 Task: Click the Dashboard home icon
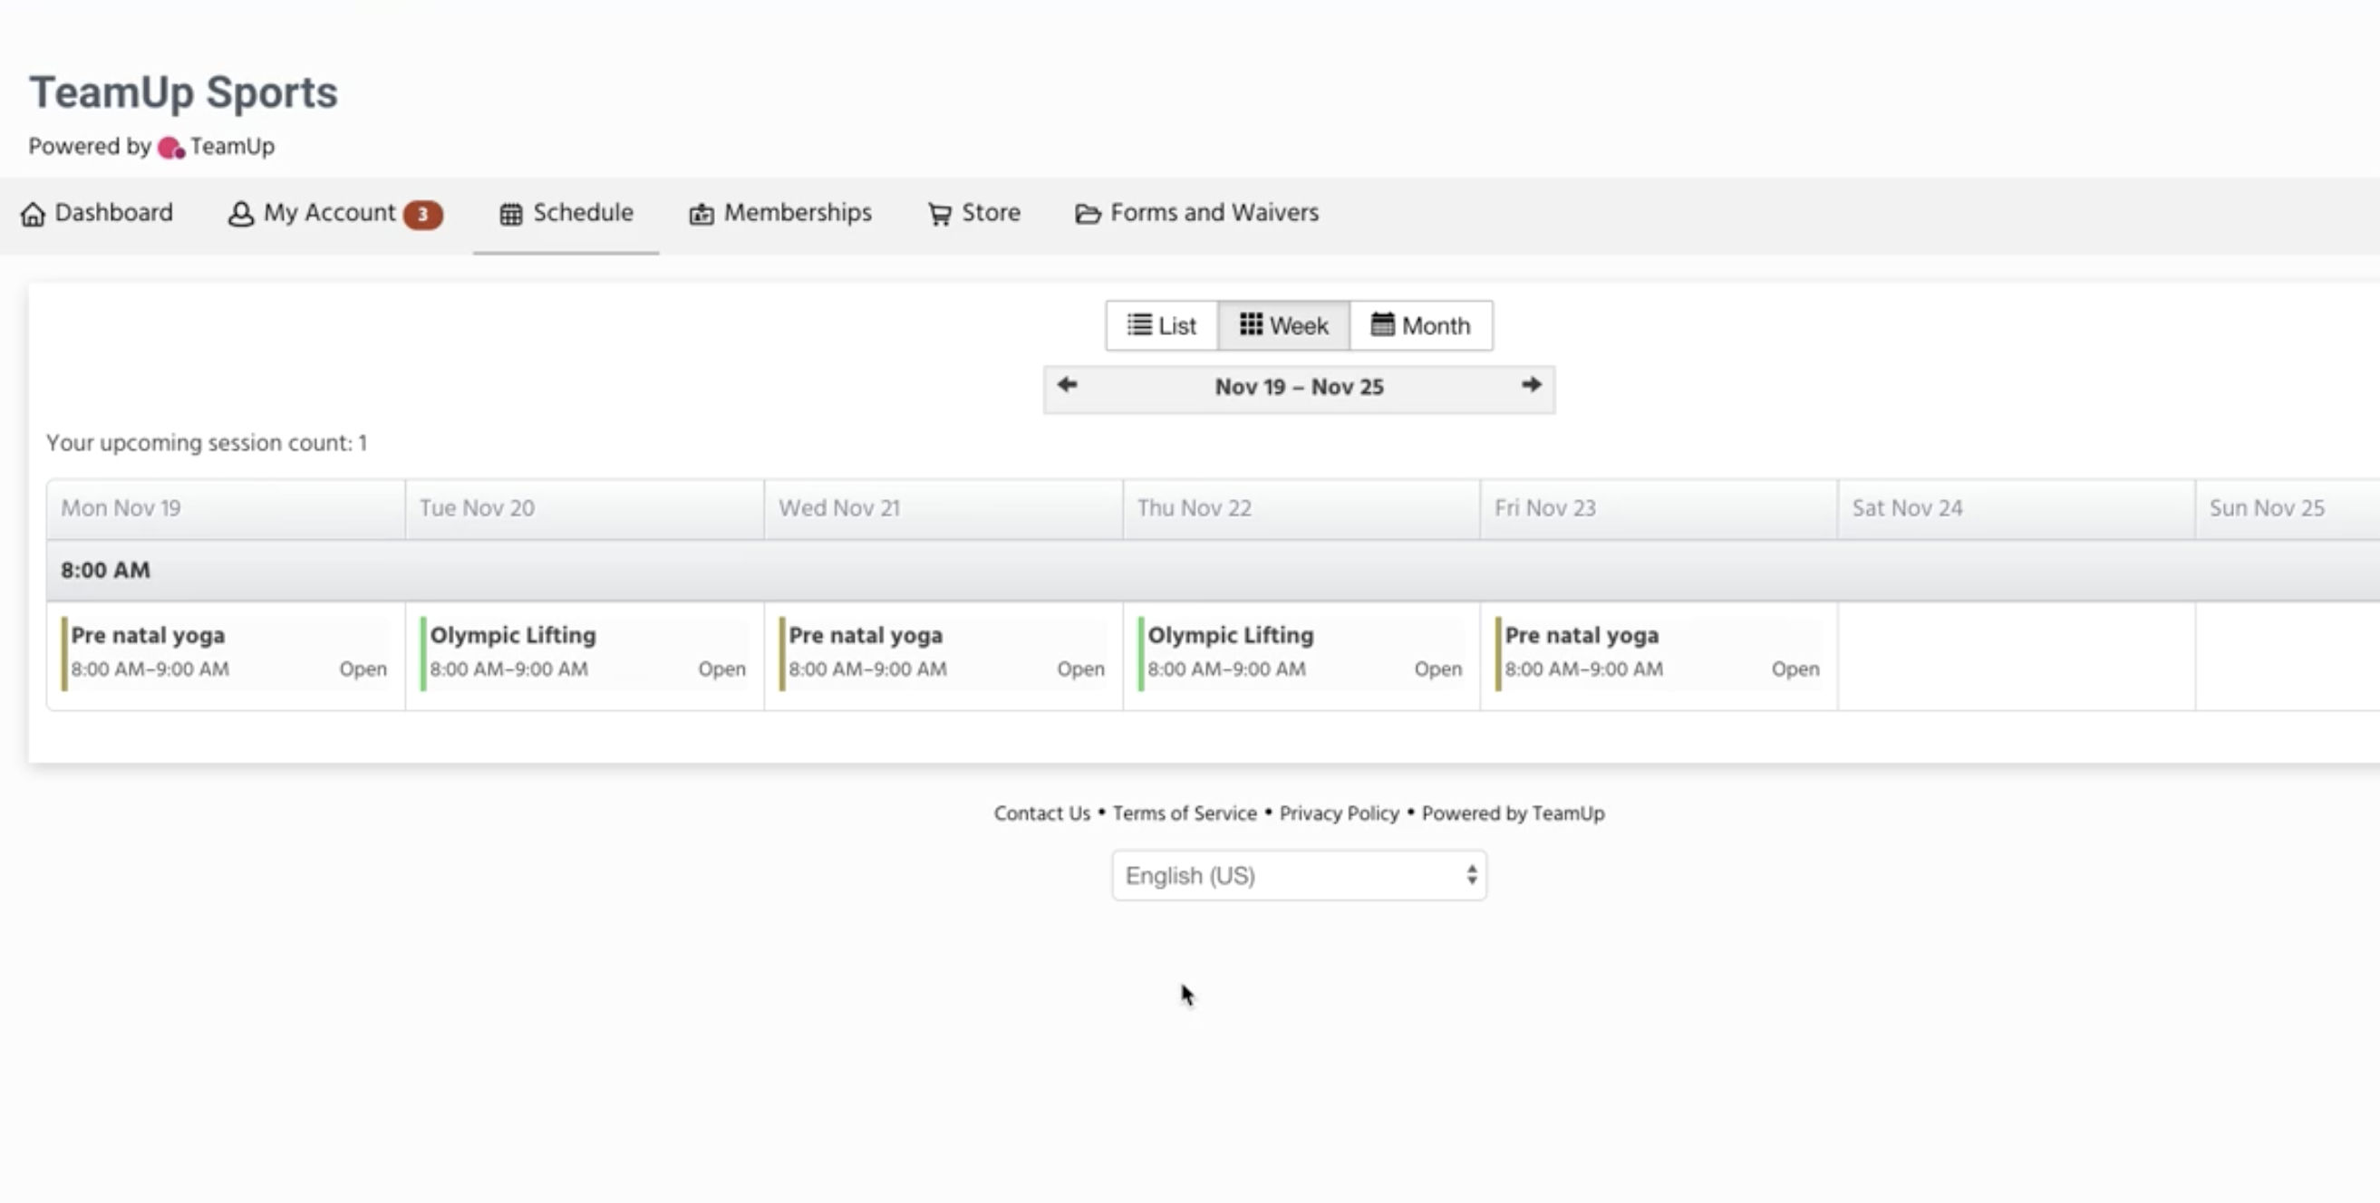tap(33, 214)
